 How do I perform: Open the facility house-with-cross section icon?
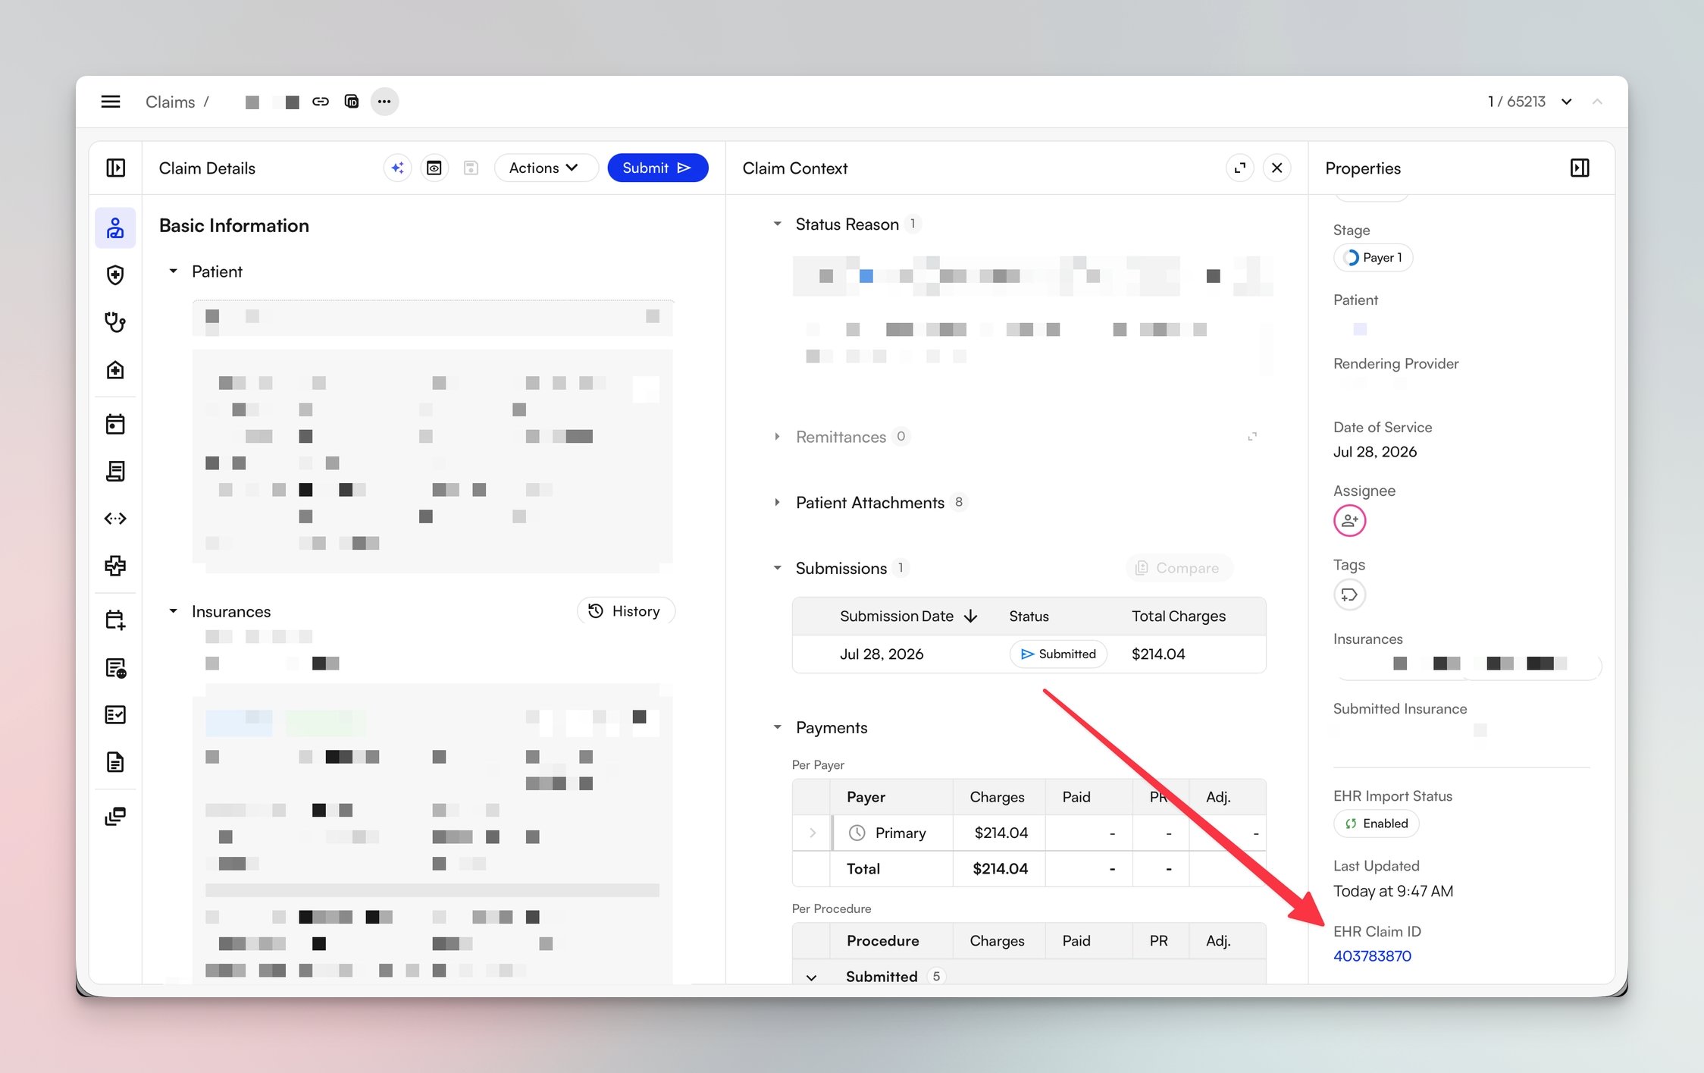[x=115, y=369]
